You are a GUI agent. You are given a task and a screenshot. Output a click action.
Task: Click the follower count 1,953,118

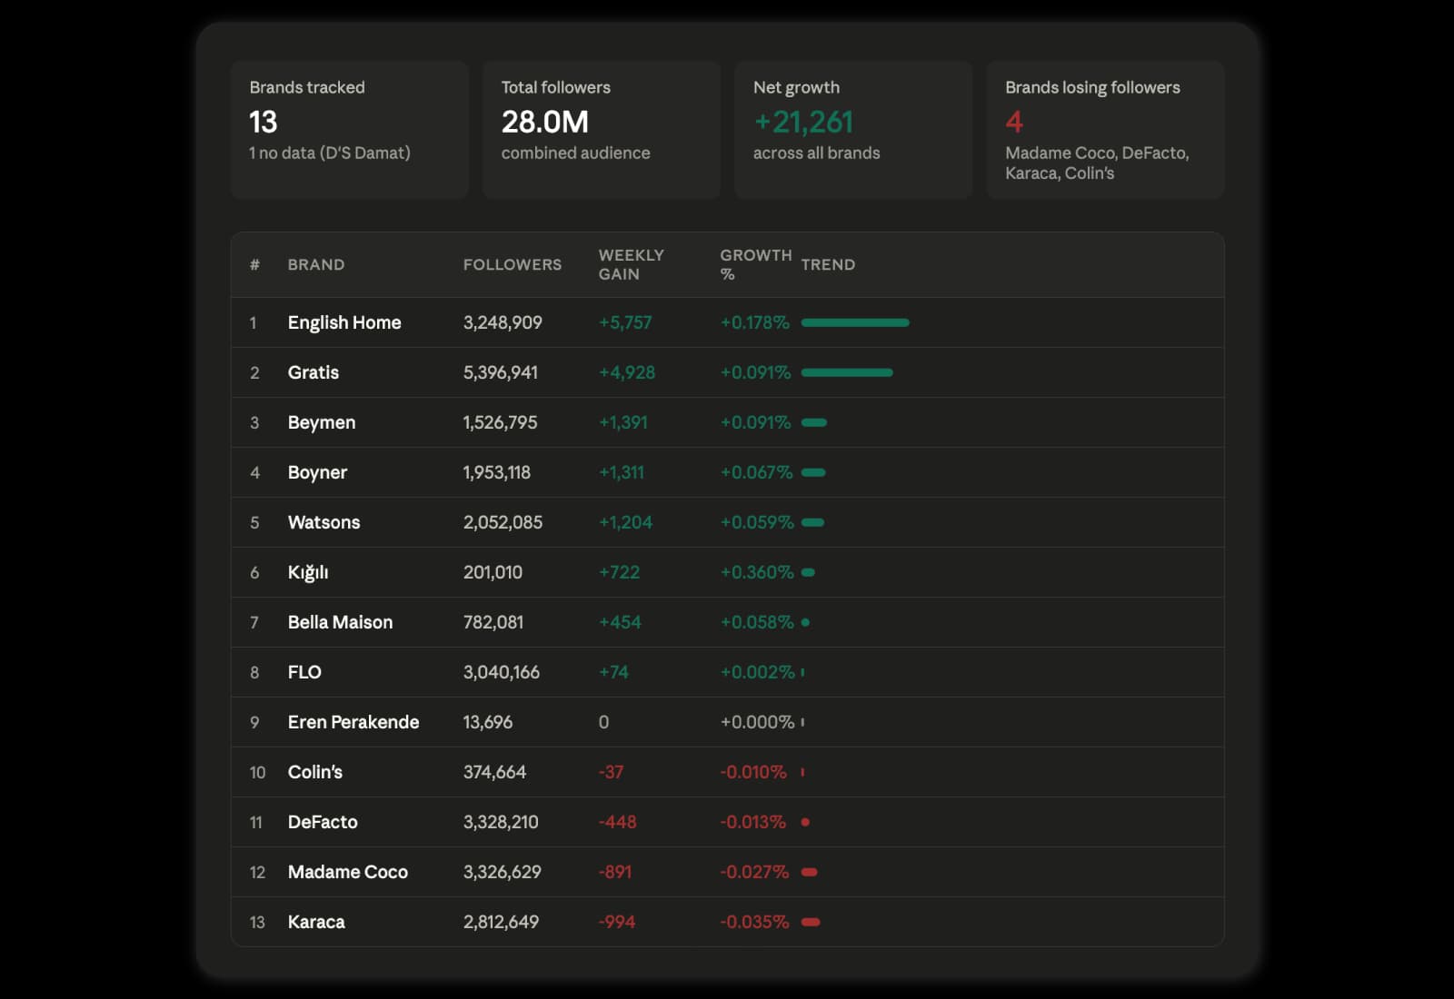[496, 472]
